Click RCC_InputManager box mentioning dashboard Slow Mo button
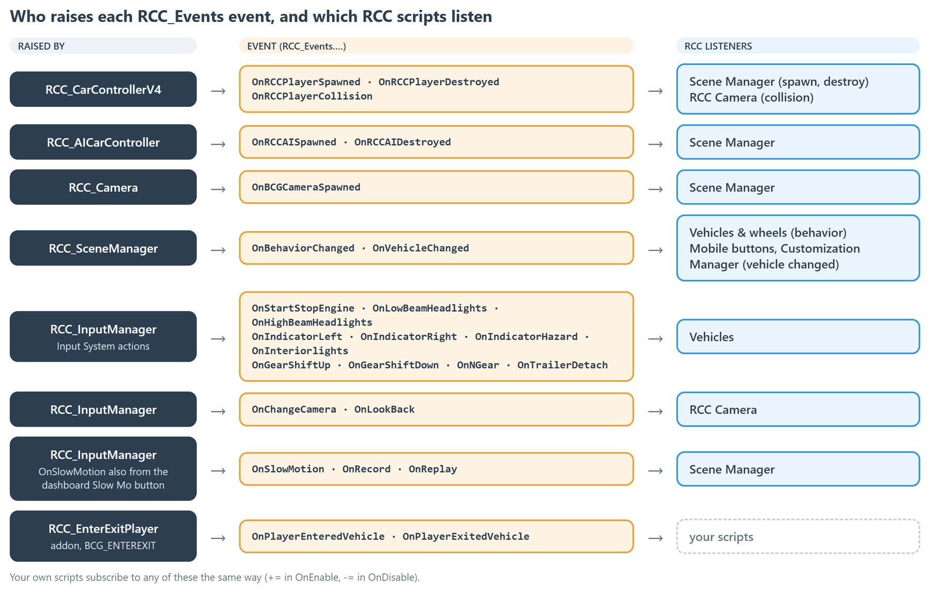 (103, 469)
